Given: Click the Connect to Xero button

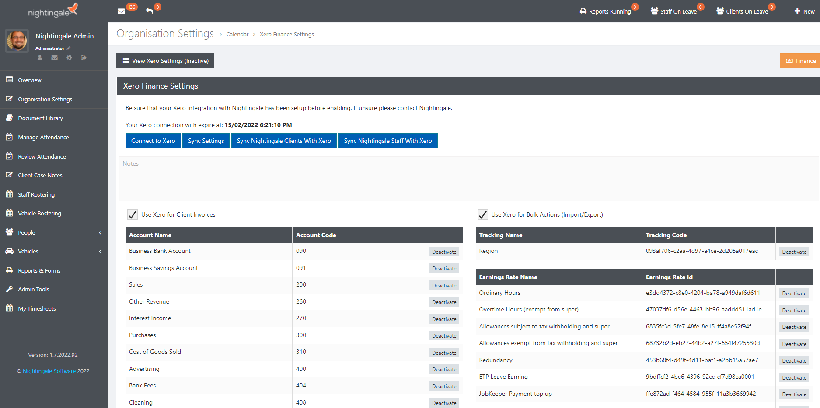Looking at the screenshot, I should [153, 141].
